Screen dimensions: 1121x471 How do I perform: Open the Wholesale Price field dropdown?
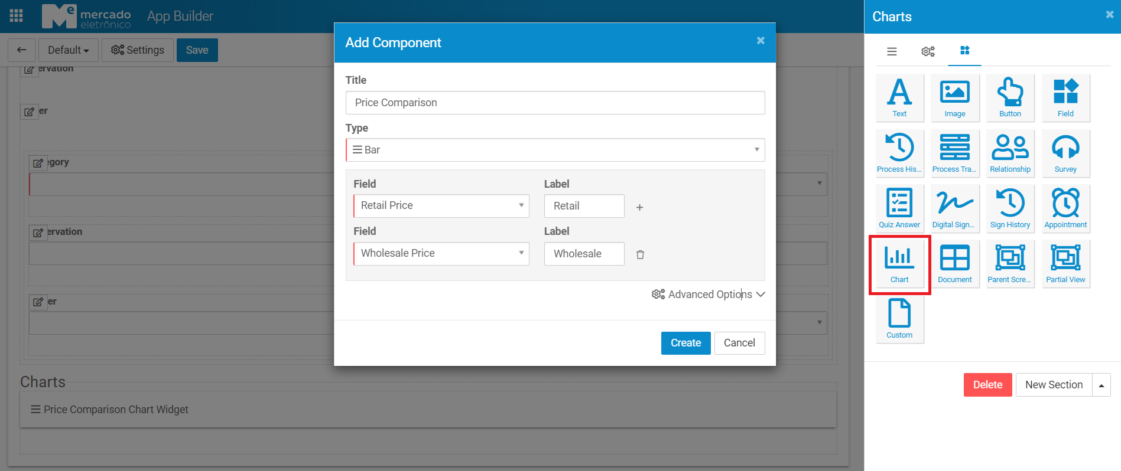pyautogui.click(x=441, y=254)
